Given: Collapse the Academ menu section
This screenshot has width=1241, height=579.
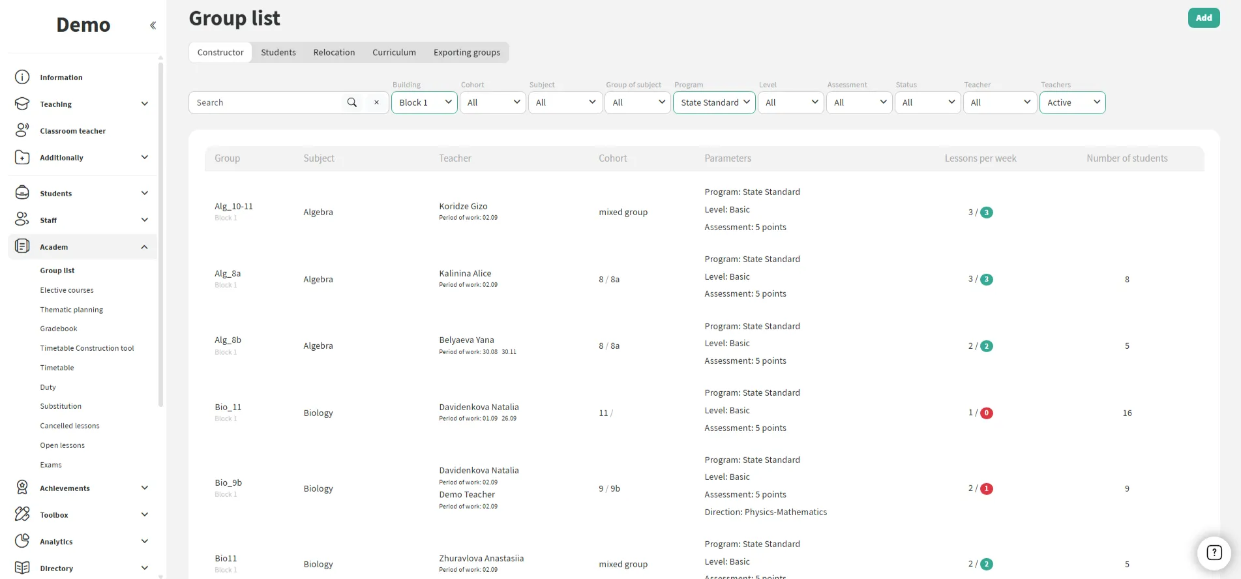Looking at the screenshot, I should point(144,247).
